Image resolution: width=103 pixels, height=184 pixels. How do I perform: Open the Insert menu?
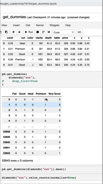pos(16,25)
